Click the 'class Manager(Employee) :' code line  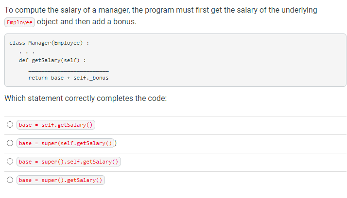49,43
